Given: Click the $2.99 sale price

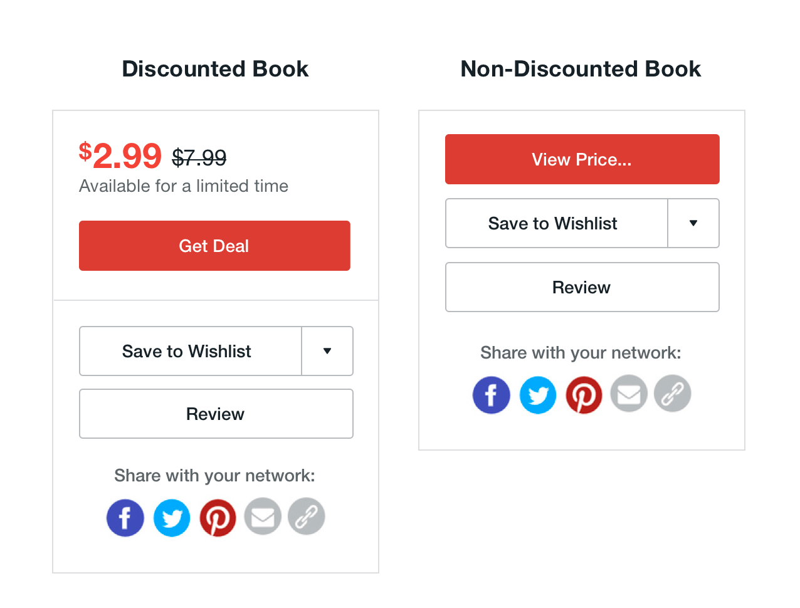Looking at the screenshot, I should pyautogui.click(x=120, y=155).
